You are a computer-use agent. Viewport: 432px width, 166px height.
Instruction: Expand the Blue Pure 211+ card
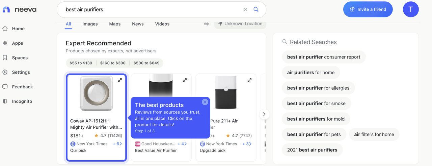point(249,80)
